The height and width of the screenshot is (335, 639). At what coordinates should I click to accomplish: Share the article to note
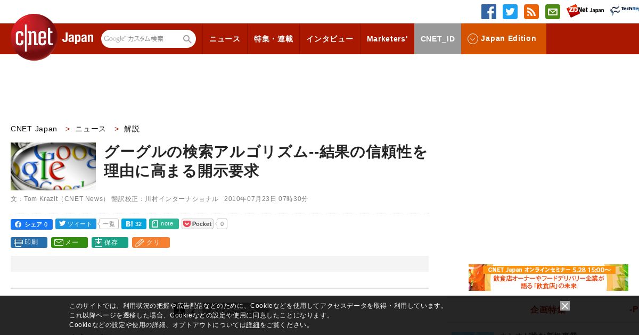click(164, 224)
